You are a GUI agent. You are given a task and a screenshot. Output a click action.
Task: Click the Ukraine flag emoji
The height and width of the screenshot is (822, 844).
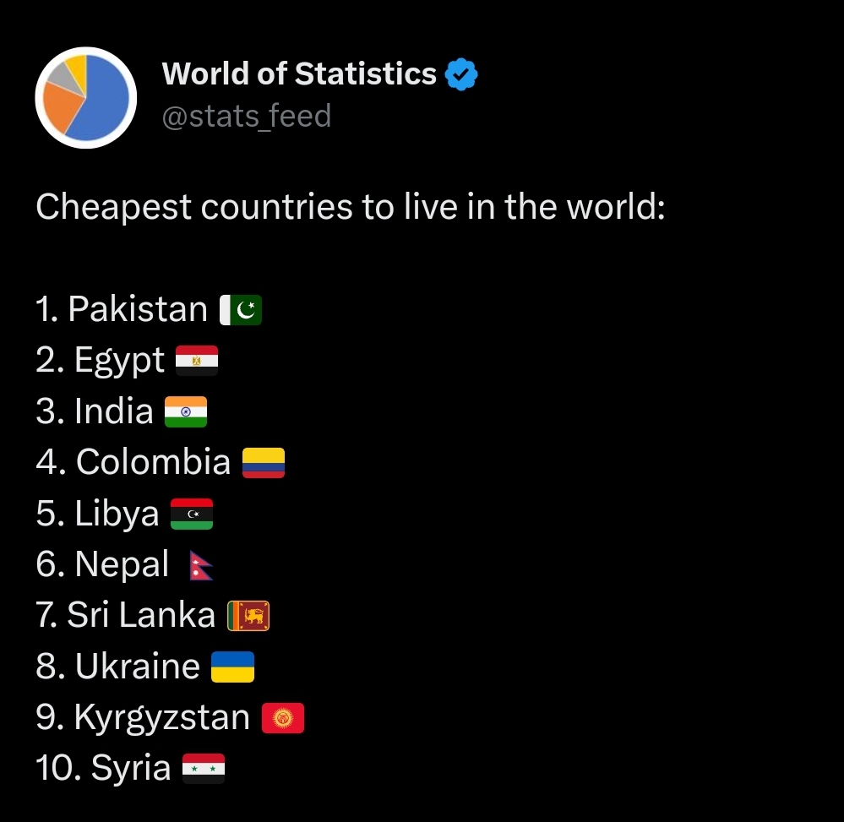[232, 667]
